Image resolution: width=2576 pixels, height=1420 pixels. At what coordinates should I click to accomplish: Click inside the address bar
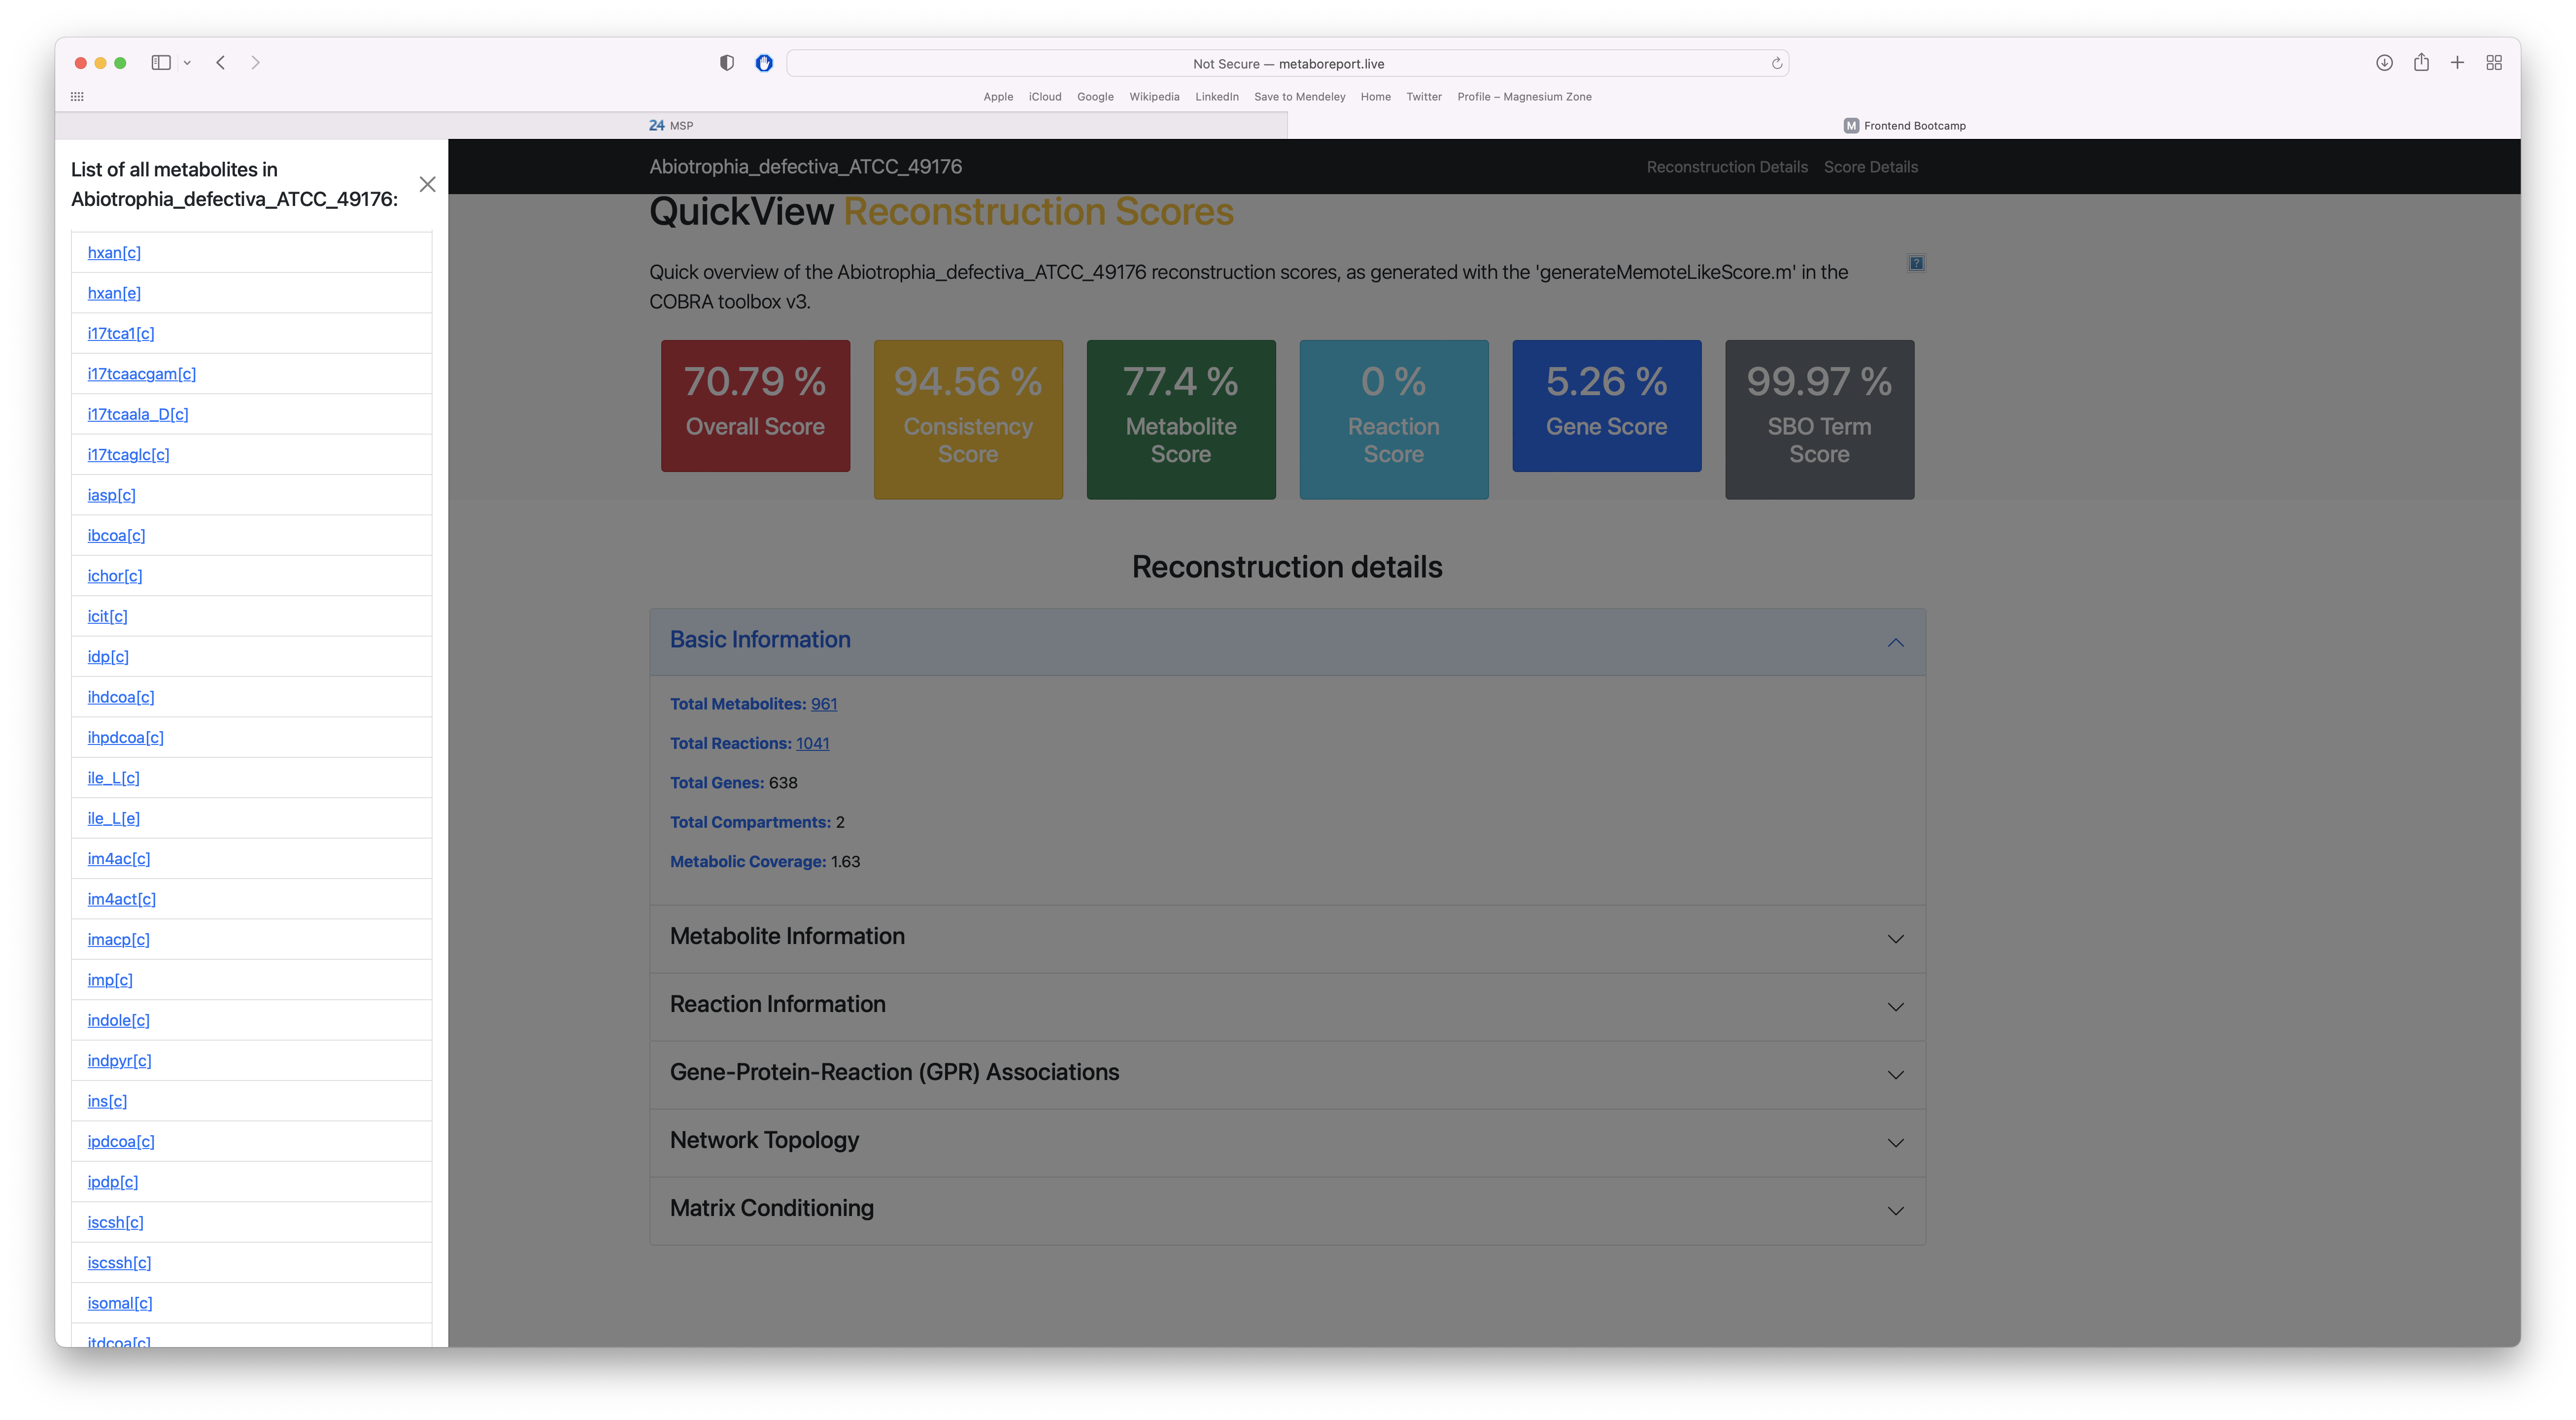point(1288,63)
